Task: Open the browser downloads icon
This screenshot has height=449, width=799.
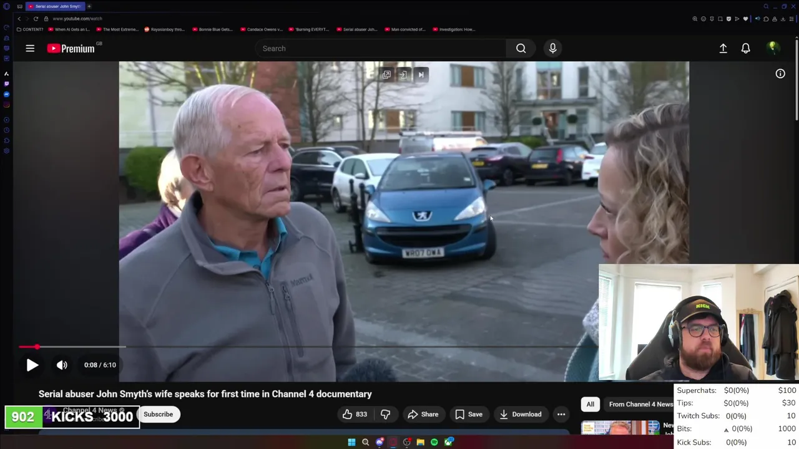Action: 783,19
